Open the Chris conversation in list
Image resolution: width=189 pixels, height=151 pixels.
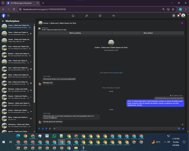pos(17,48)
